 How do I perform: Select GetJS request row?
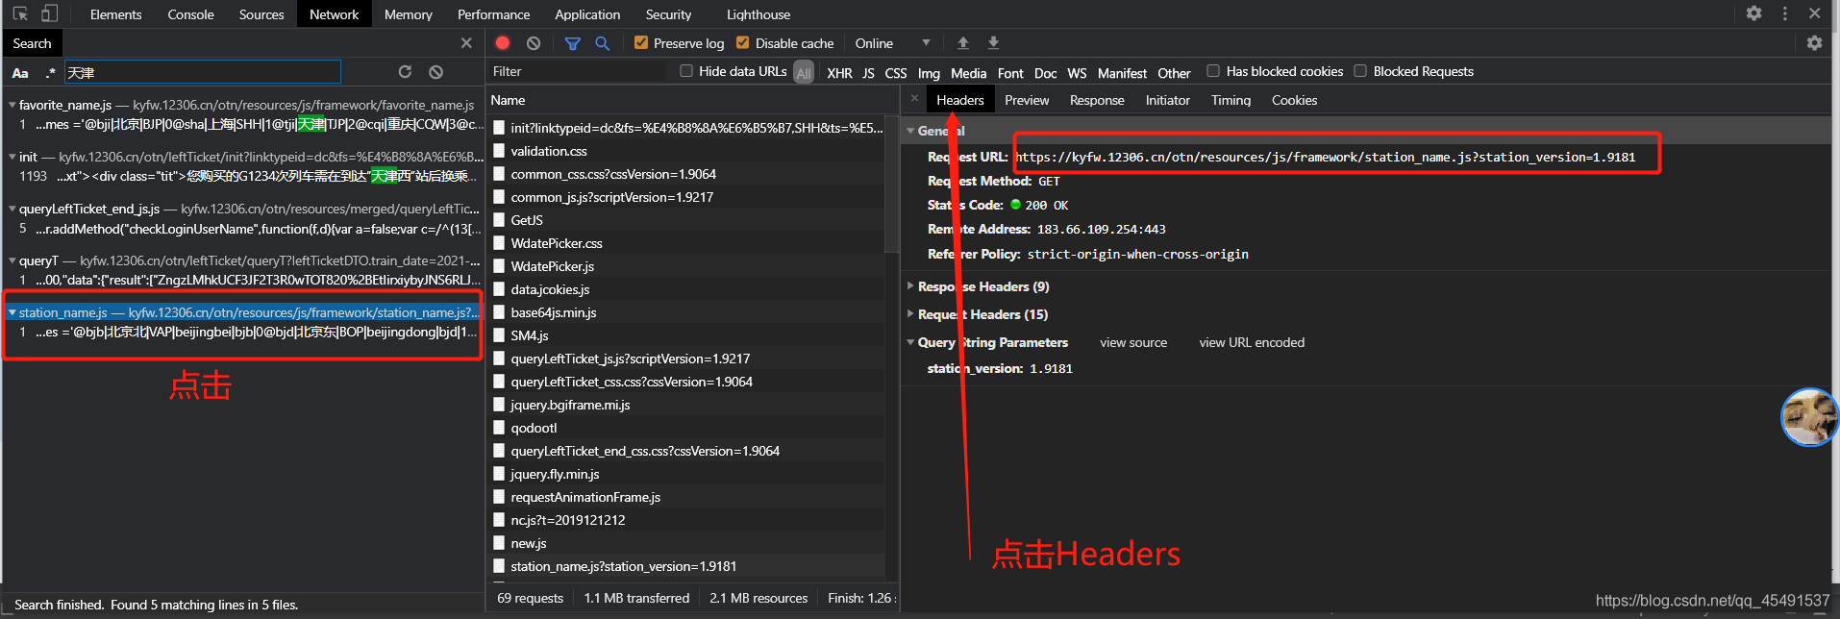(686, 220)
